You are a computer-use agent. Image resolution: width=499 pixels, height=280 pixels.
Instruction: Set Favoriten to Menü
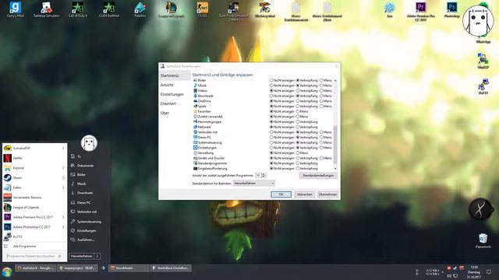[x=298, y=111]
